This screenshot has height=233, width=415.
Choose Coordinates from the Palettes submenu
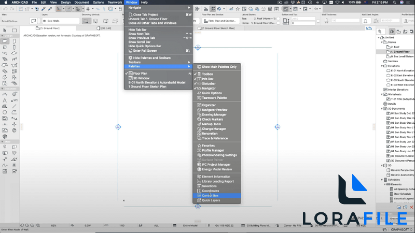click(x=217, y=191)
